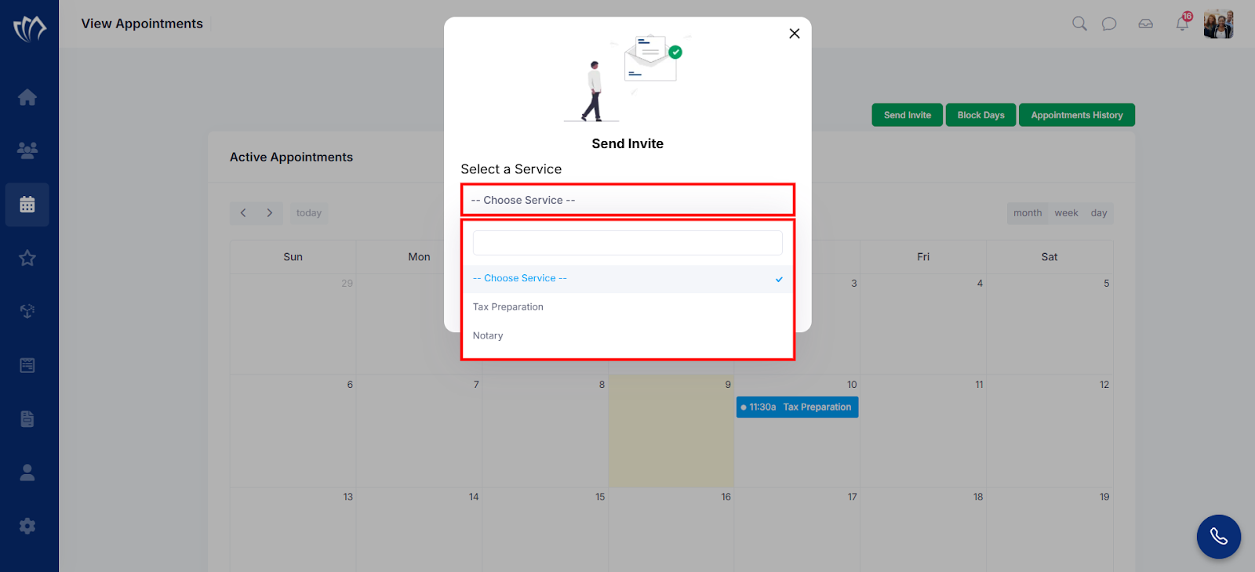Switch calendar to week view

(x=1066, y=213)
